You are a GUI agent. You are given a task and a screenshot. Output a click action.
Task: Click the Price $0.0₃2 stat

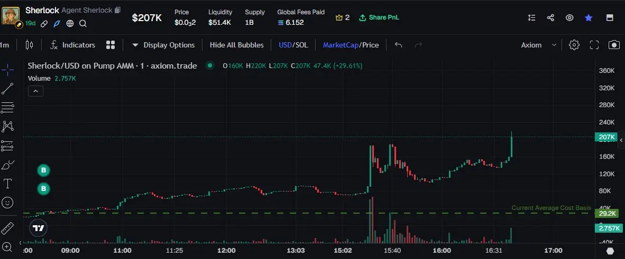click(x=185, y=17)
